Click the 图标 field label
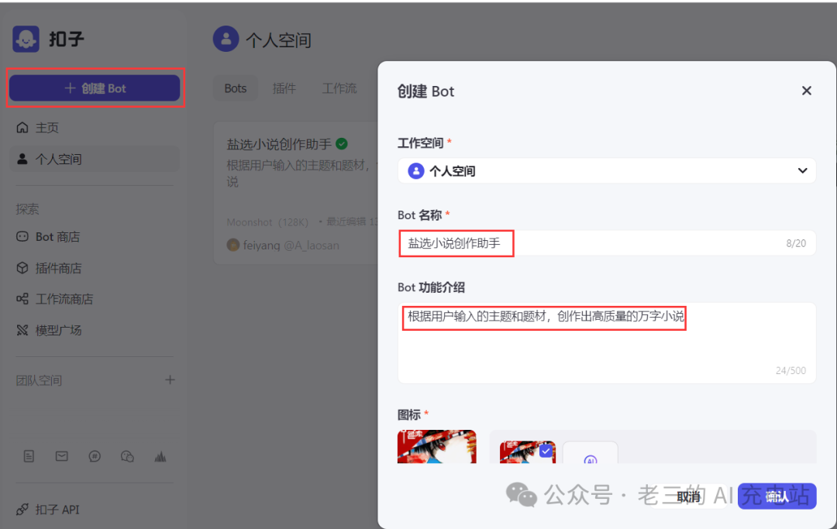 [x=409, y=414]
